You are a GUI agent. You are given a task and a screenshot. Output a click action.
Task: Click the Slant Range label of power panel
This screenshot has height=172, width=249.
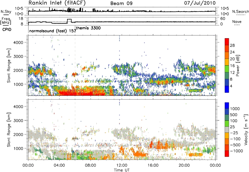pyautogui.click(x=9, y=66)
